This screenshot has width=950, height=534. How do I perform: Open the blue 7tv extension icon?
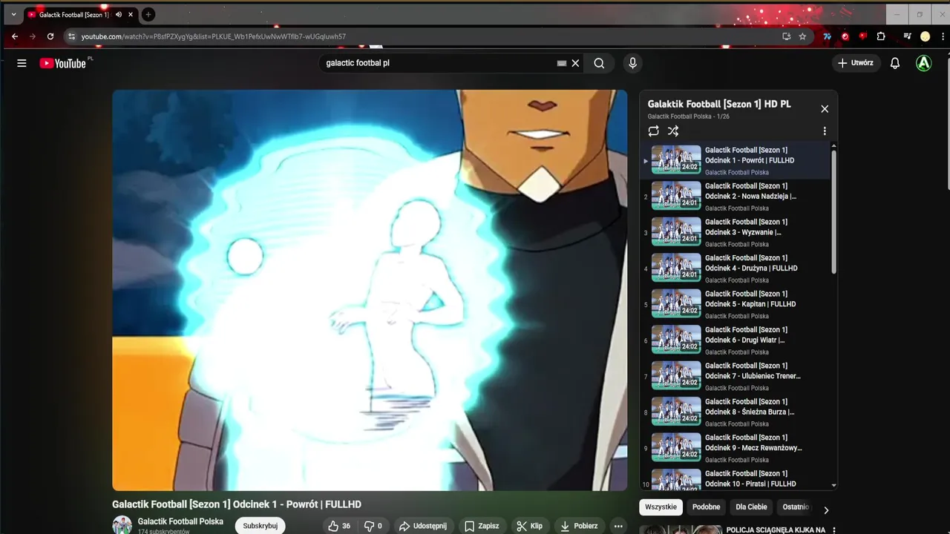tap(827, 36)
